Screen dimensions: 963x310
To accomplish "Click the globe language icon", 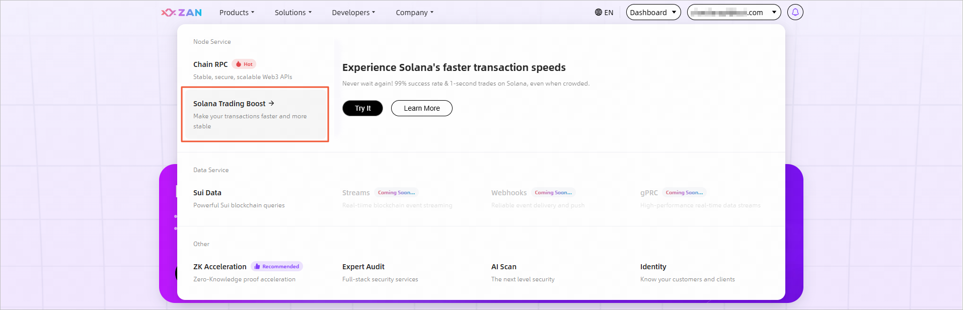I will click(x=598, y=13).
